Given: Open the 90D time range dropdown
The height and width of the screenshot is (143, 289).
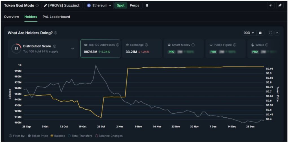Looking at the screenshot, I should 249,33.
